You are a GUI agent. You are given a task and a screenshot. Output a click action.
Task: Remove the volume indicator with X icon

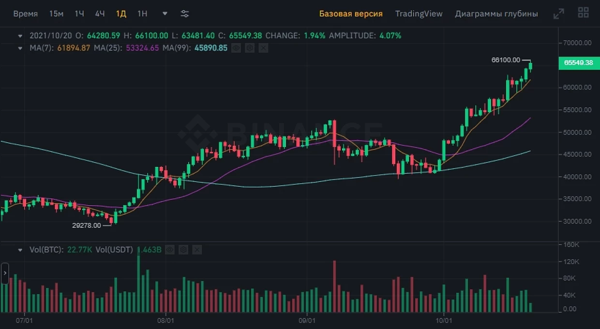click(x=196, y=250)
